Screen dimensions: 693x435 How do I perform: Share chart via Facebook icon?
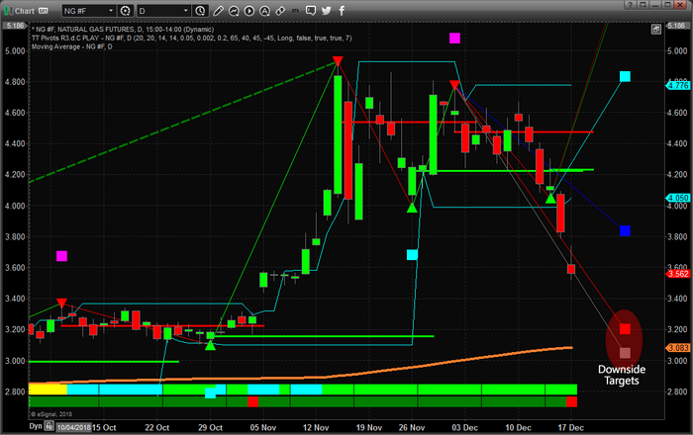click(342, 11)
